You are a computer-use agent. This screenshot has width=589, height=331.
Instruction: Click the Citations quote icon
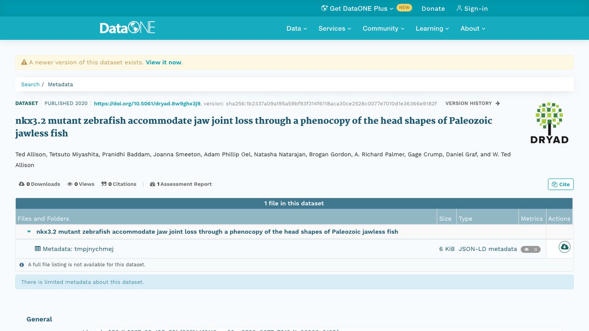click(104, 184)
